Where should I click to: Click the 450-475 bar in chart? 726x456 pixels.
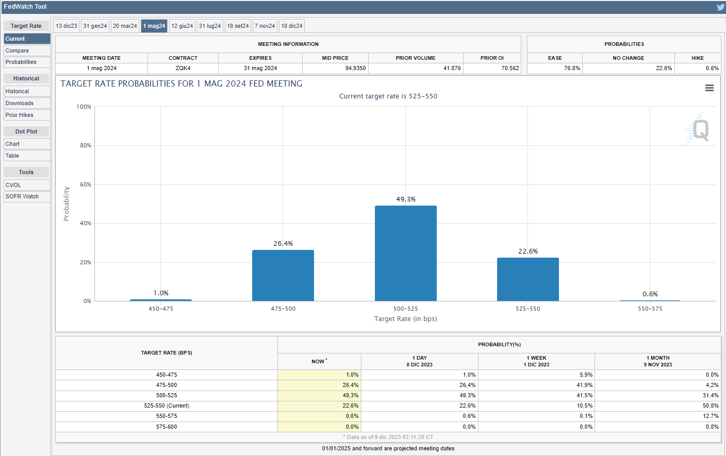click(161, 300)
